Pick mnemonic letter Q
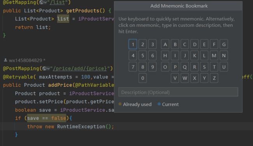Viewport: 253px width, 146px height. point(185,67)
